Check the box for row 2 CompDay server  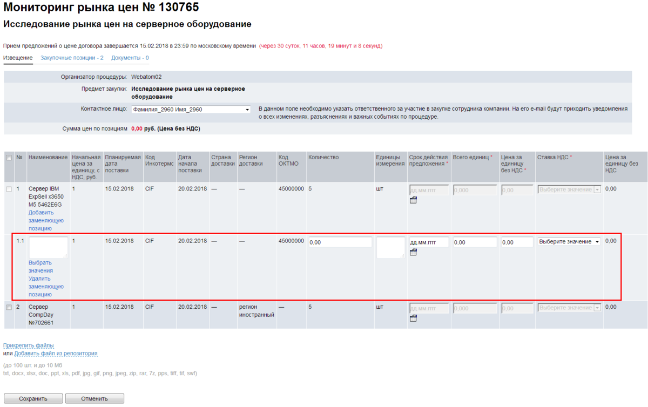pos(9,308)
